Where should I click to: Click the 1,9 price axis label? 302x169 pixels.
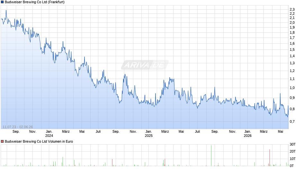coord(292,27)
